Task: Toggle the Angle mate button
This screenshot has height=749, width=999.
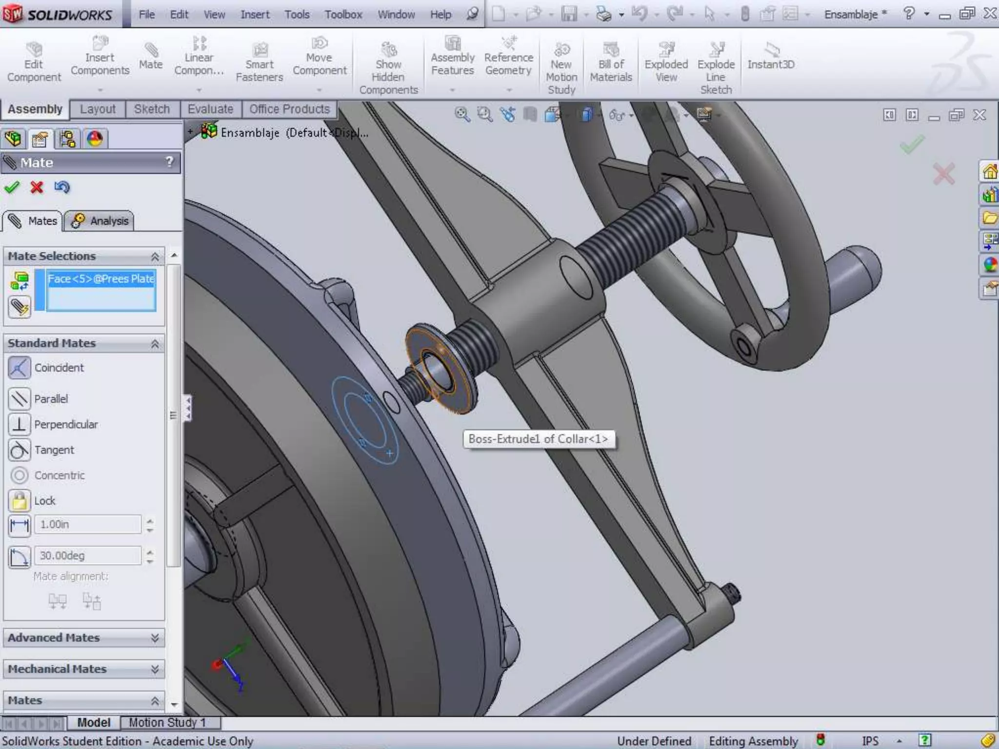Action: (x=20, y=556)
